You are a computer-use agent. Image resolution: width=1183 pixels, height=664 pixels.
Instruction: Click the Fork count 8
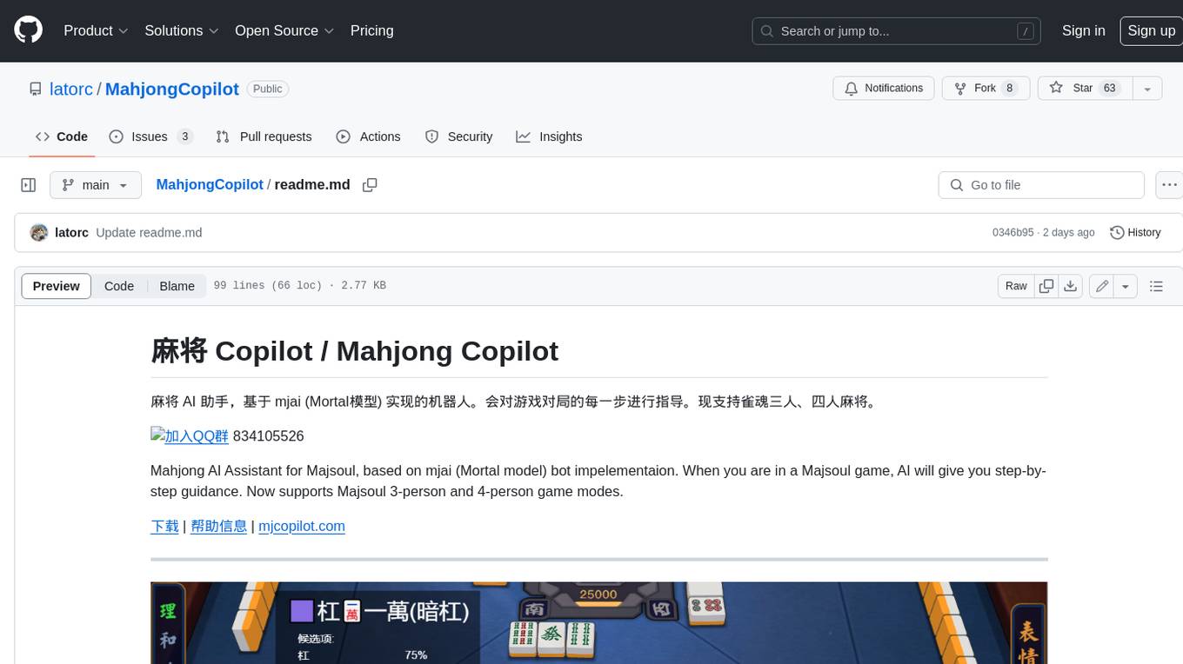(1009, 88)
